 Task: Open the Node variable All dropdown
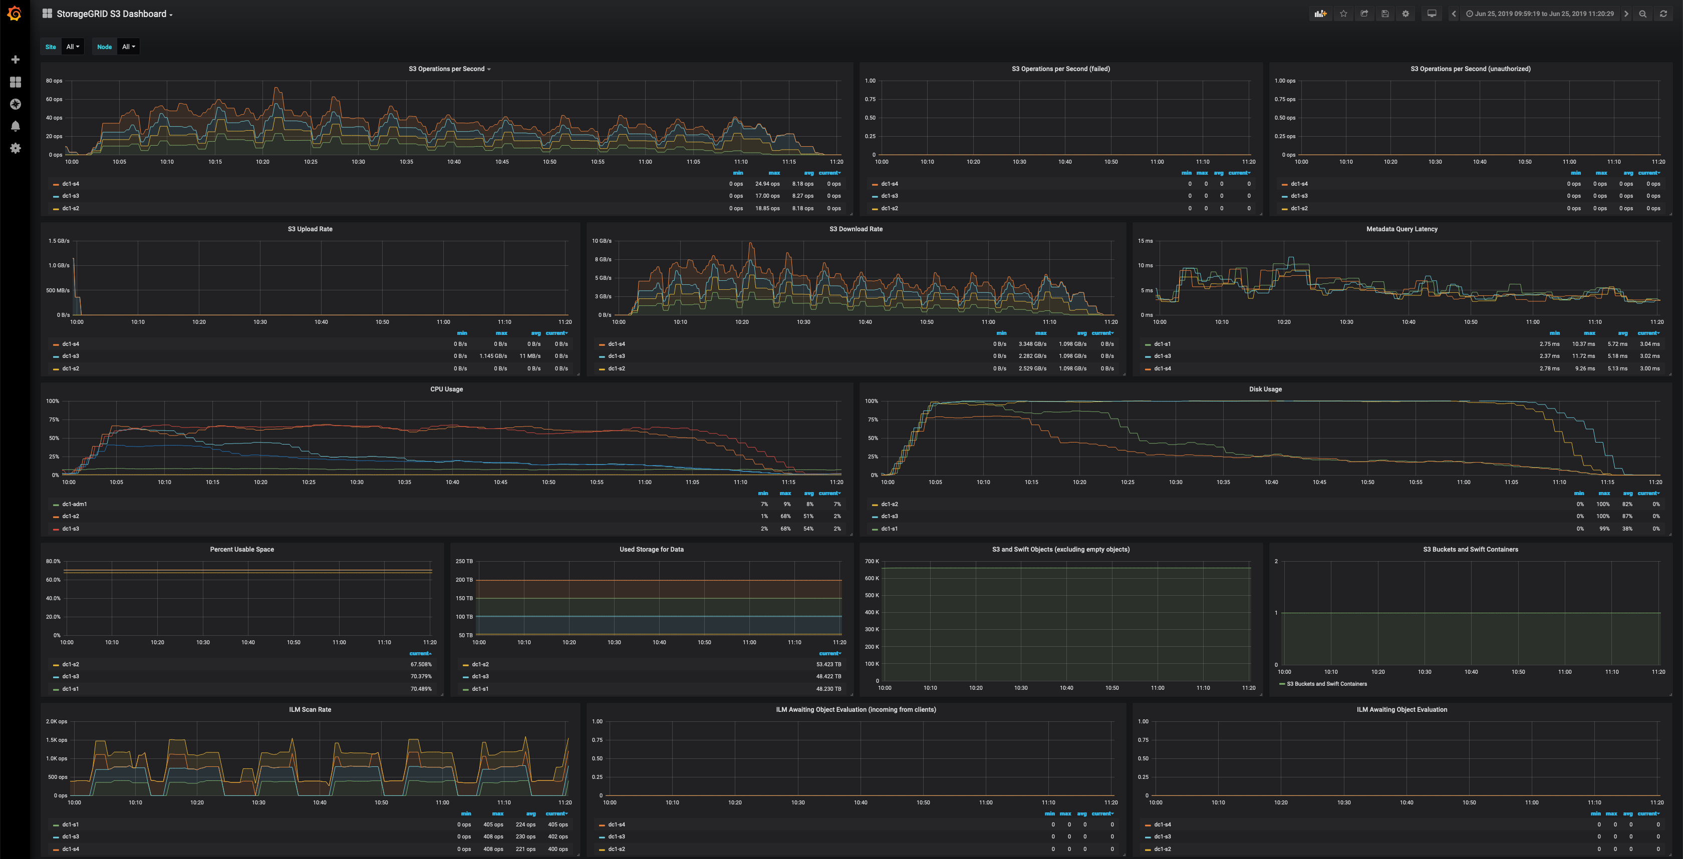(128, 47)
